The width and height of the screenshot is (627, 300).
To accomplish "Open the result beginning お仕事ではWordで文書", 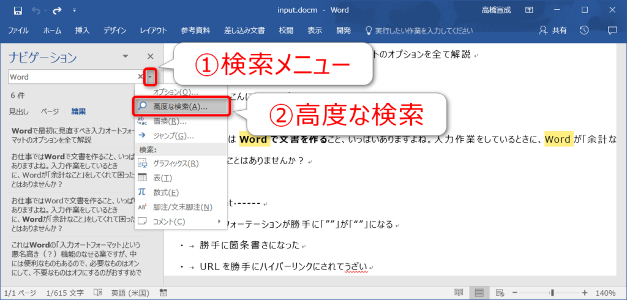I will pyautogui.click(x=72, y=171).
